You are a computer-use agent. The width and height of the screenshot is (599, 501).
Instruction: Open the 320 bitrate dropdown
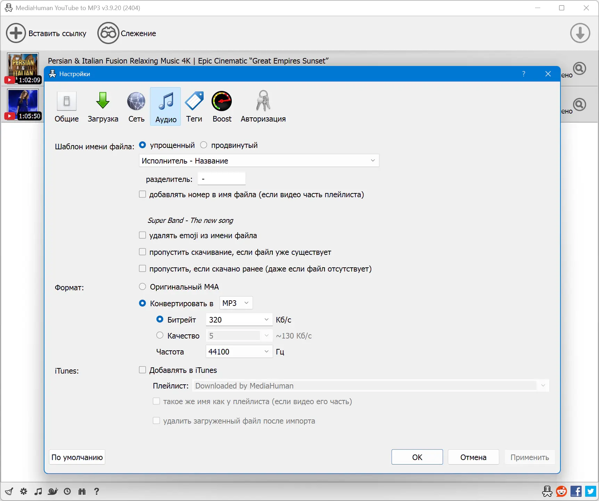(239, 319)
